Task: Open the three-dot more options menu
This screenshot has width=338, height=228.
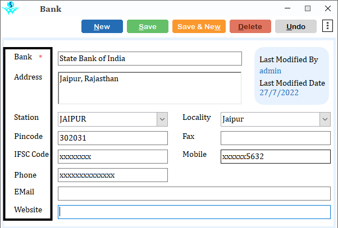Action: pyautogui.click(x=327, y=26)
